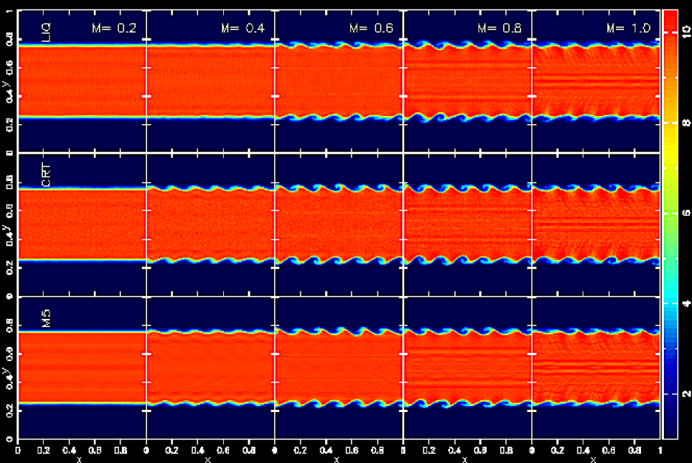
Task: Select the CRT panel in M= 0.2 column
Action: pos(82,224)
